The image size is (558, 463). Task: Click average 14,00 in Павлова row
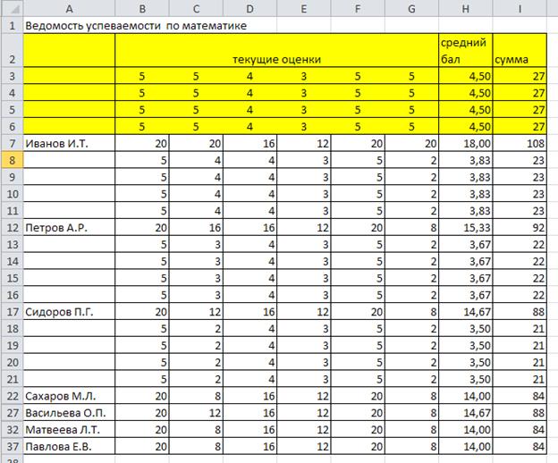click(x=466, y=446)
